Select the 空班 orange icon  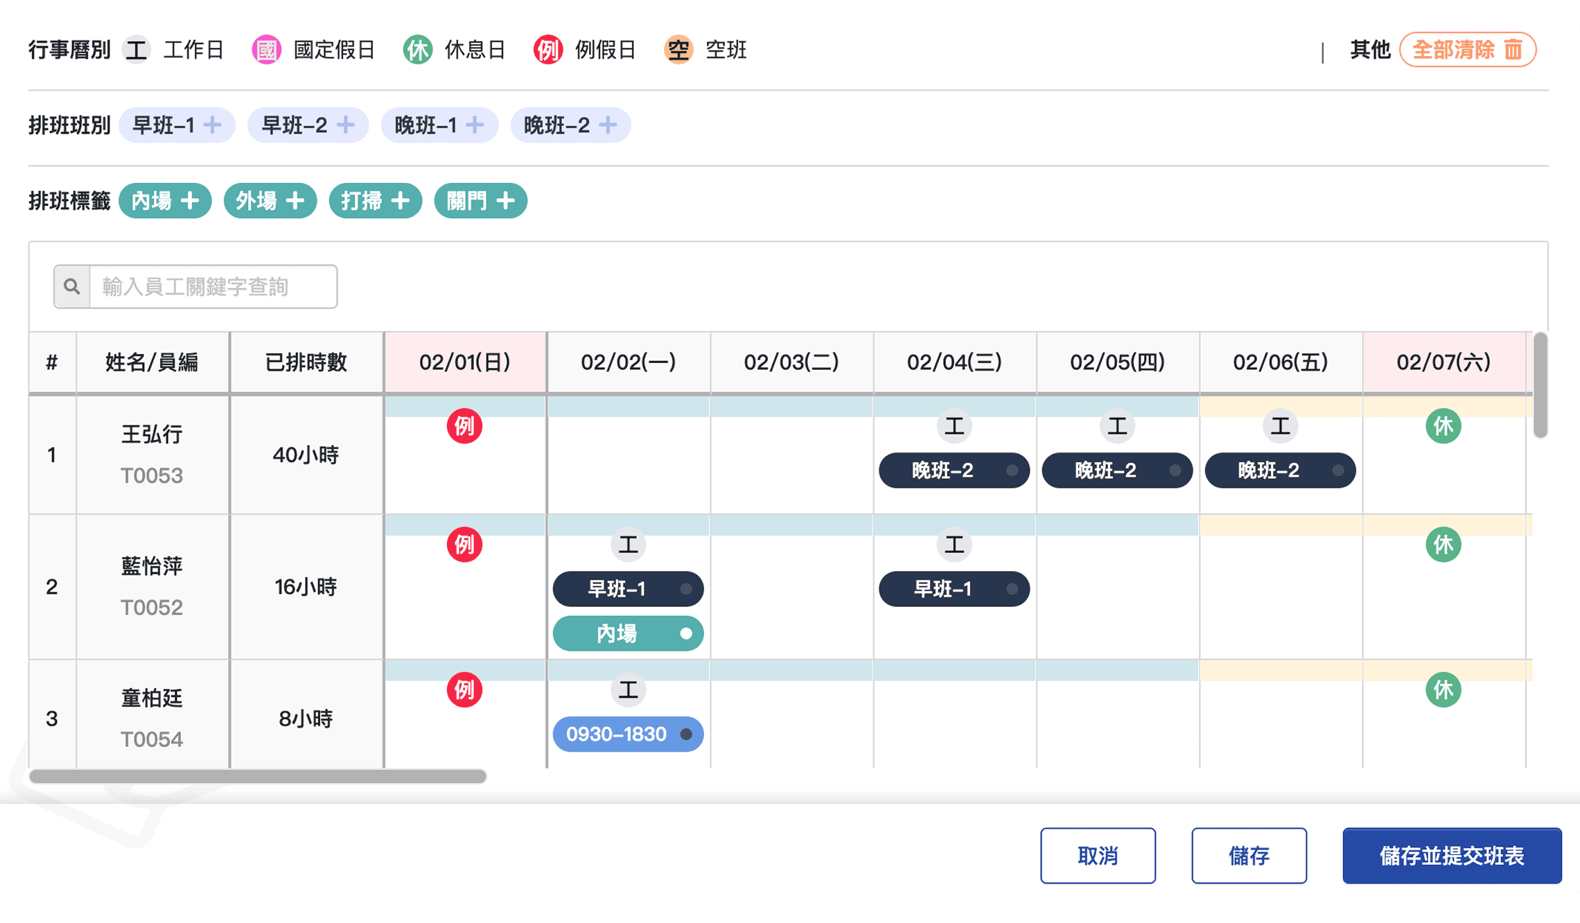(x=678, y=50)
